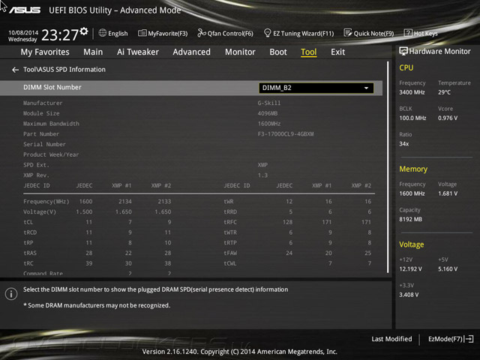The width and height of the screenshot is (480, 360).
Task: Open the Exit tab
Action: coord(337,52)
